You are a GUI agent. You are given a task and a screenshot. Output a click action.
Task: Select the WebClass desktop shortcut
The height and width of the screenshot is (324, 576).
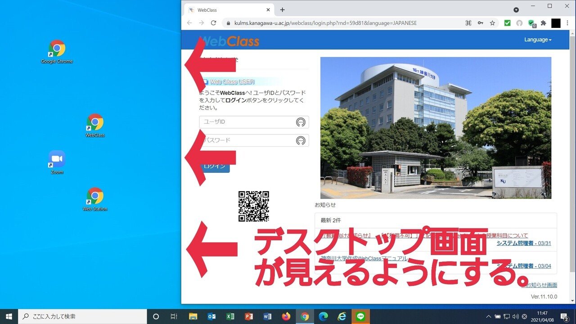coord(95,126)
